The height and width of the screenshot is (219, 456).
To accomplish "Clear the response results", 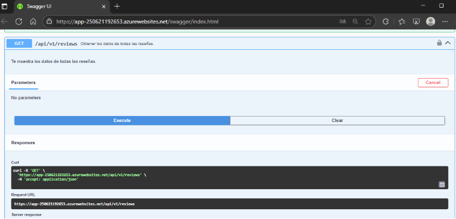I will (x=338, y=120).
